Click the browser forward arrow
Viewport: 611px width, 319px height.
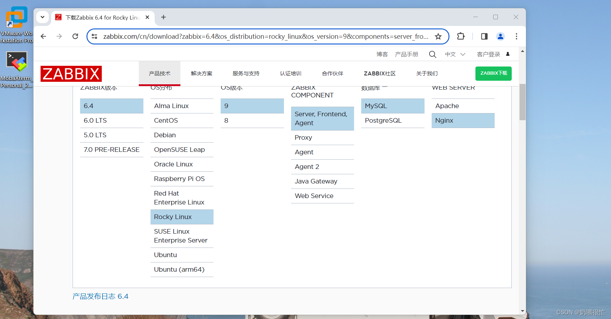(x=59, y=36)
